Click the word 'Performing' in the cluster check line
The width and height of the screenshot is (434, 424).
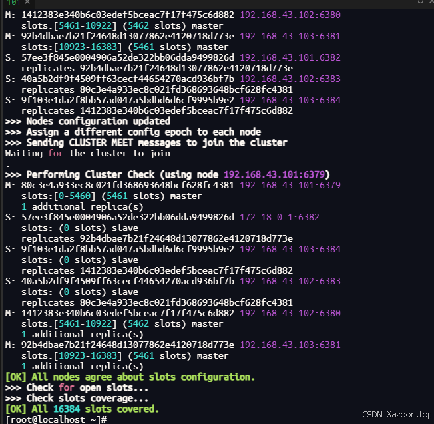point(53,174)
